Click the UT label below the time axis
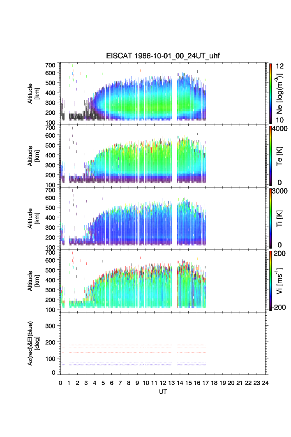Viewport: 291px width, 437px height. 163,392
